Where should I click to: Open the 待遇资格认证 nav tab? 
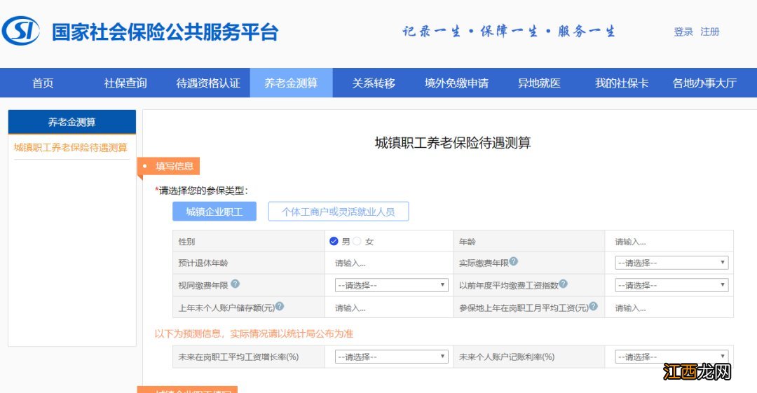click(x=208, y=83)
